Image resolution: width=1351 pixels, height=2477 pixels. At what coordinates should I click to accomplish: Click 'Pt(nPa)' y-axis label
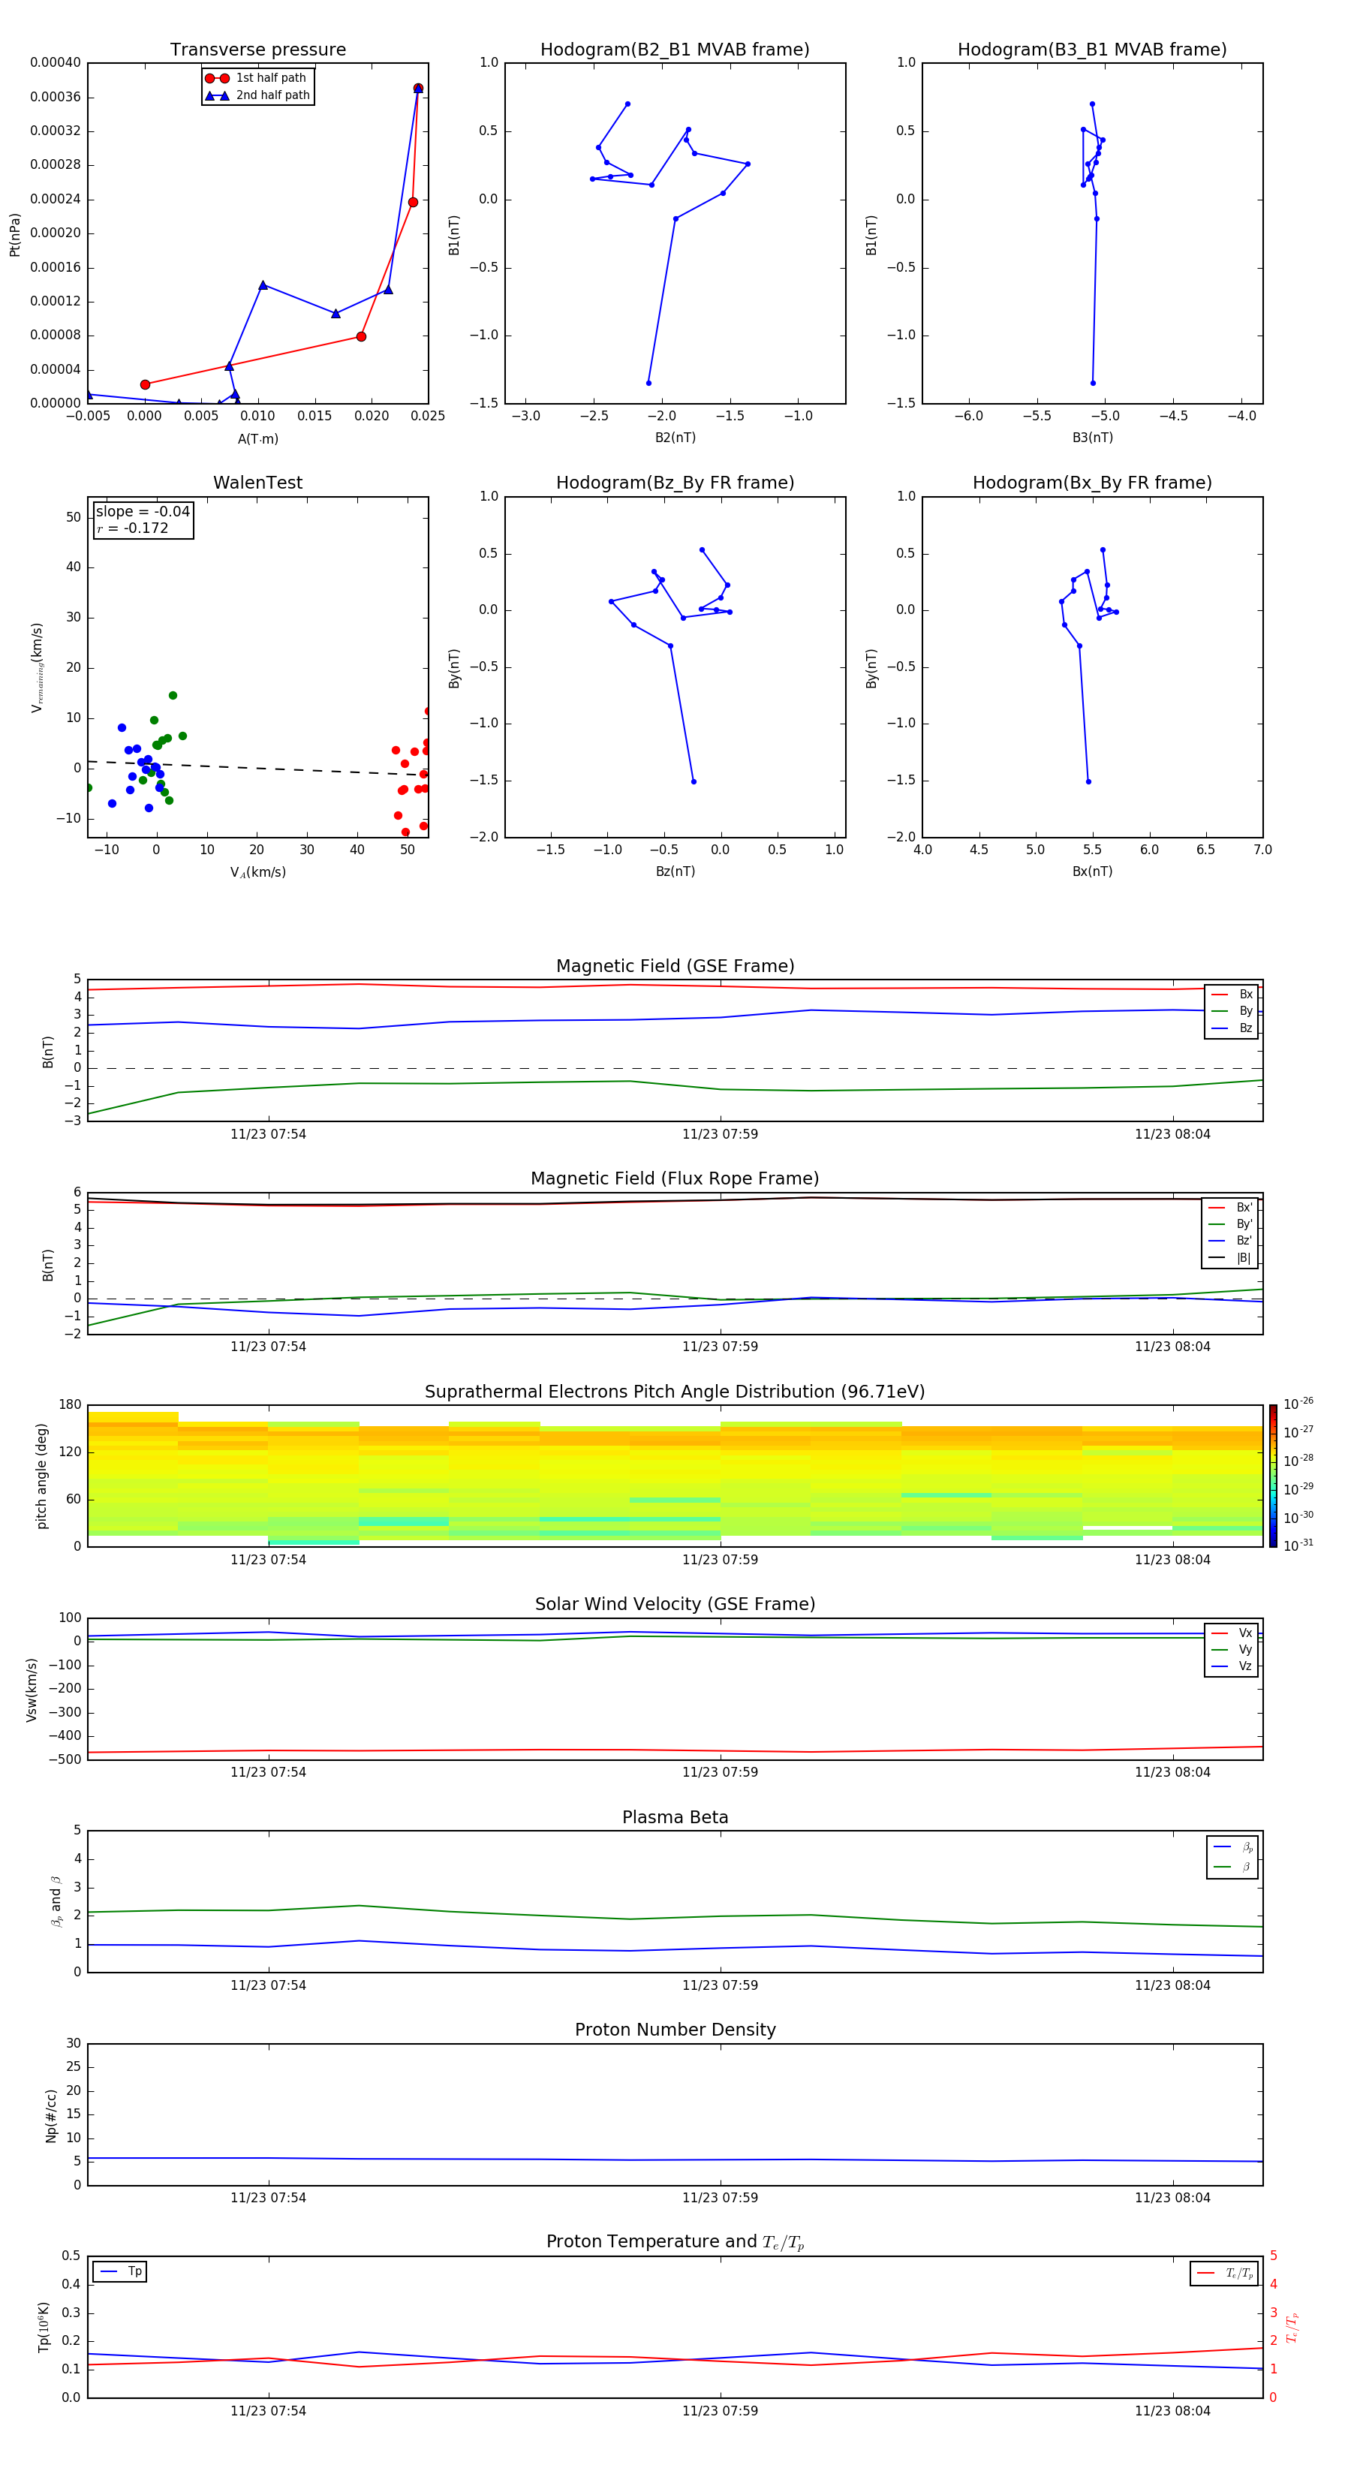tap(14, 235)
